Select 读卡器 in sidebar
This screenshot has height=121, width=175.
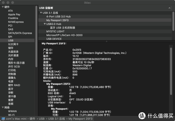tap(12, 96)
